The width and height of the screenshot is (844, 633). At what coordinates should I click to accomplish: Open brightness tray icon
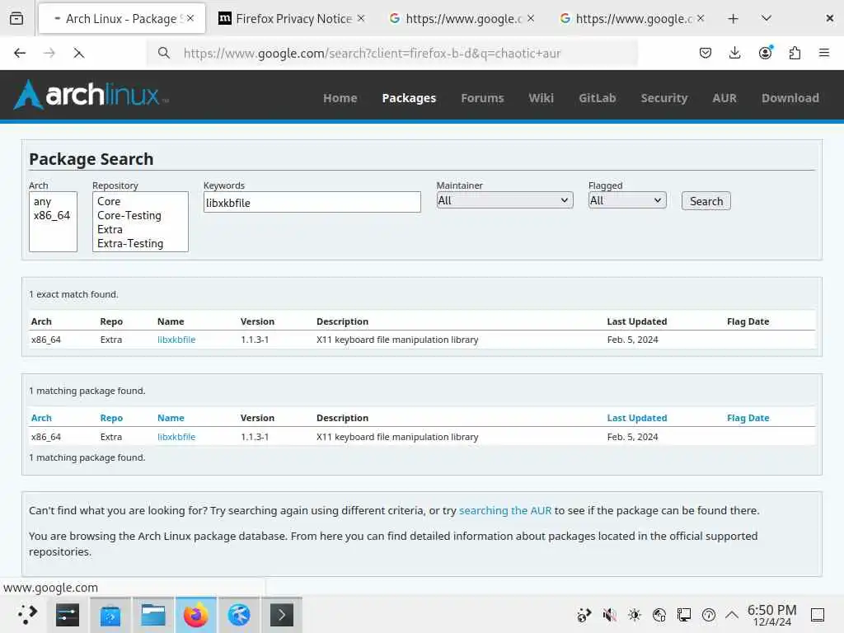click(634, 615)
